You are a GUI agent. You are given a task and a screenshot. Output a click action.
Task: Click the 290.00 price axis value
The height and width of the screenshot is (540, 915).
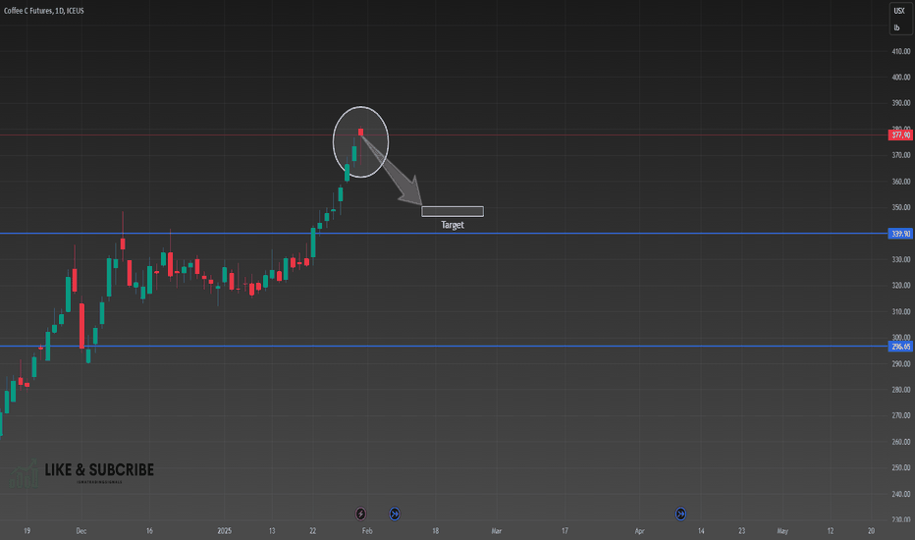[x=901, y=363]
